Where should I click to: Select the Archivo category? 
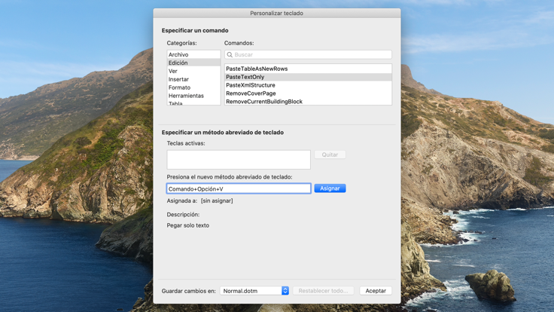pos(193,54)
